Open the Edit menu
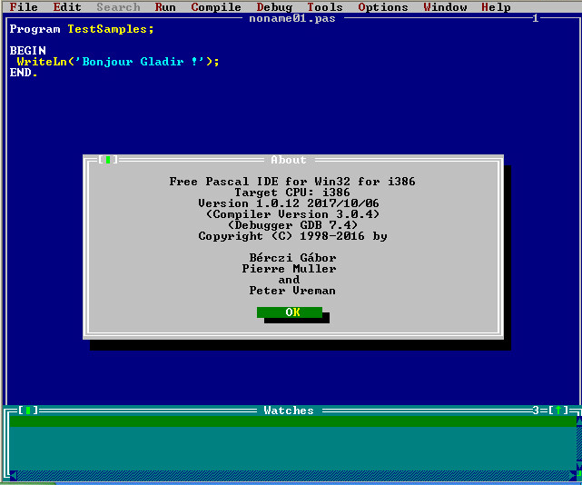 pos(67,7)
